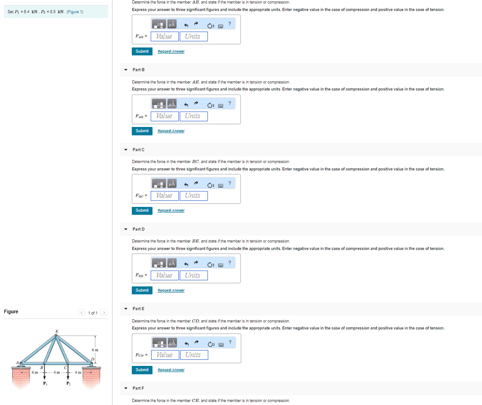Open the μÅ units symbols in F_BC toolbar
This screenshot has height=405, width=482.
point(172,183)
